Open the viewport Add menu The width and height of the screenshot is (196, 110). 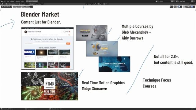pos(23,7)
